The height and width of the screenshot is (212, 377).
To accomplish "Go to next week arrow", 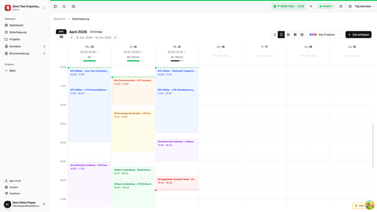I will (x=115, y=37).
